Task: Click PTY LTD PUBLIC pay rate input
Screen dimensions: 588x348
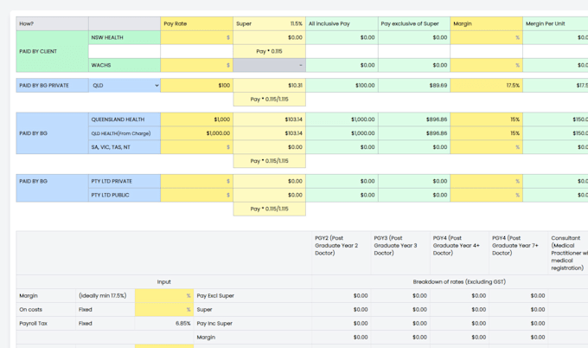Action: (197, 195)
